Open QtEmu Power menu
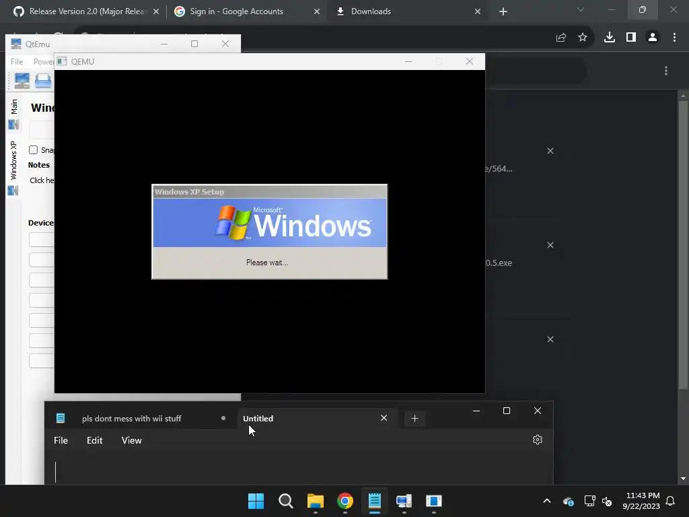This screenshot has height=517, width=689. [44, 61]
